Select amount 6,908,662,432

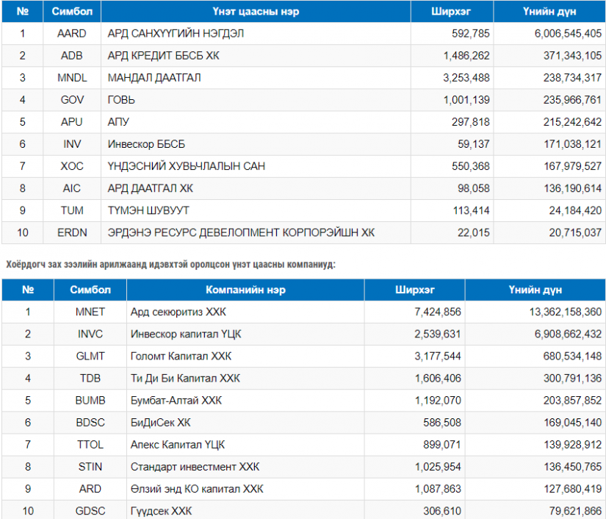[x=568, y=334]
